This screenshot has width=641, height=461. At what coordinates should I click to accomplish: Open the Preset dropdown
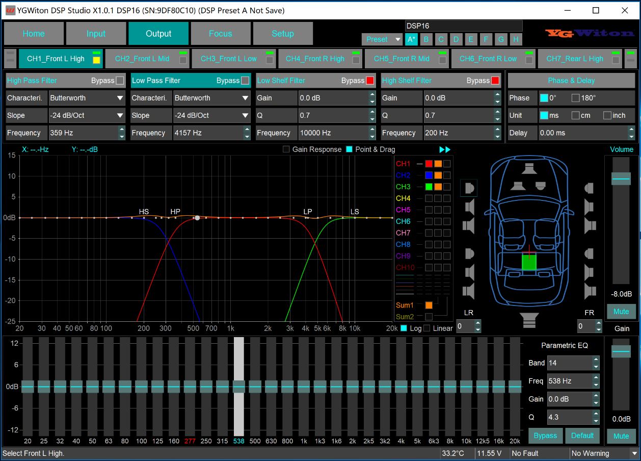pos(383,39)
